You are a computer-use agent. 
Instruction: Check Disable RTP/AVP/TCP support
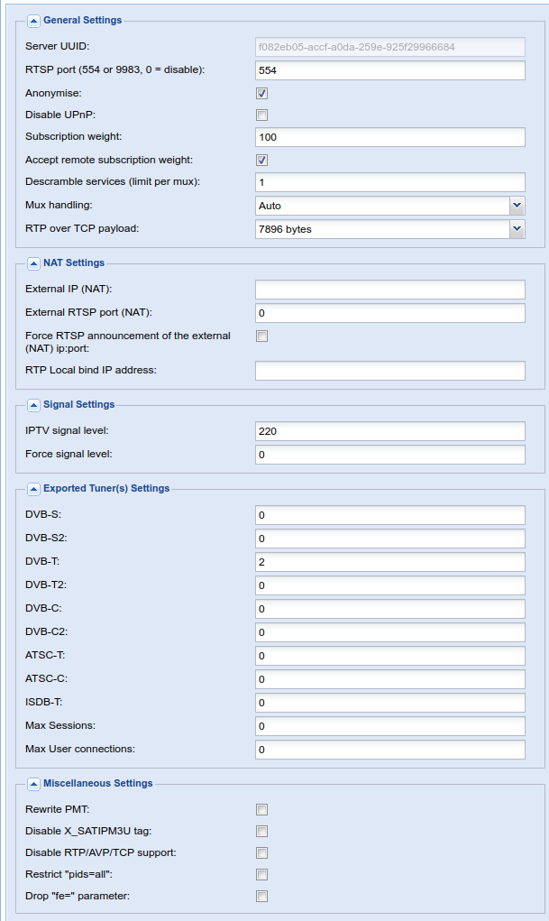click(262, 852)
